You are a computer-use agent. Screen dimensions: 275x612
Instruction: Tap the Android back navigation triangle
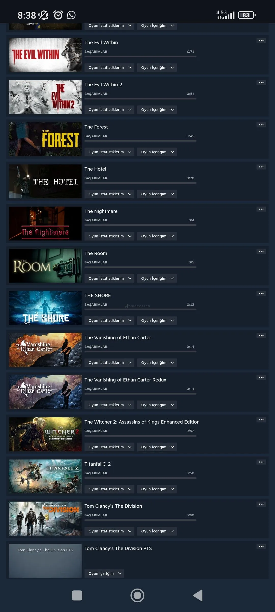[x=198, y=595]
